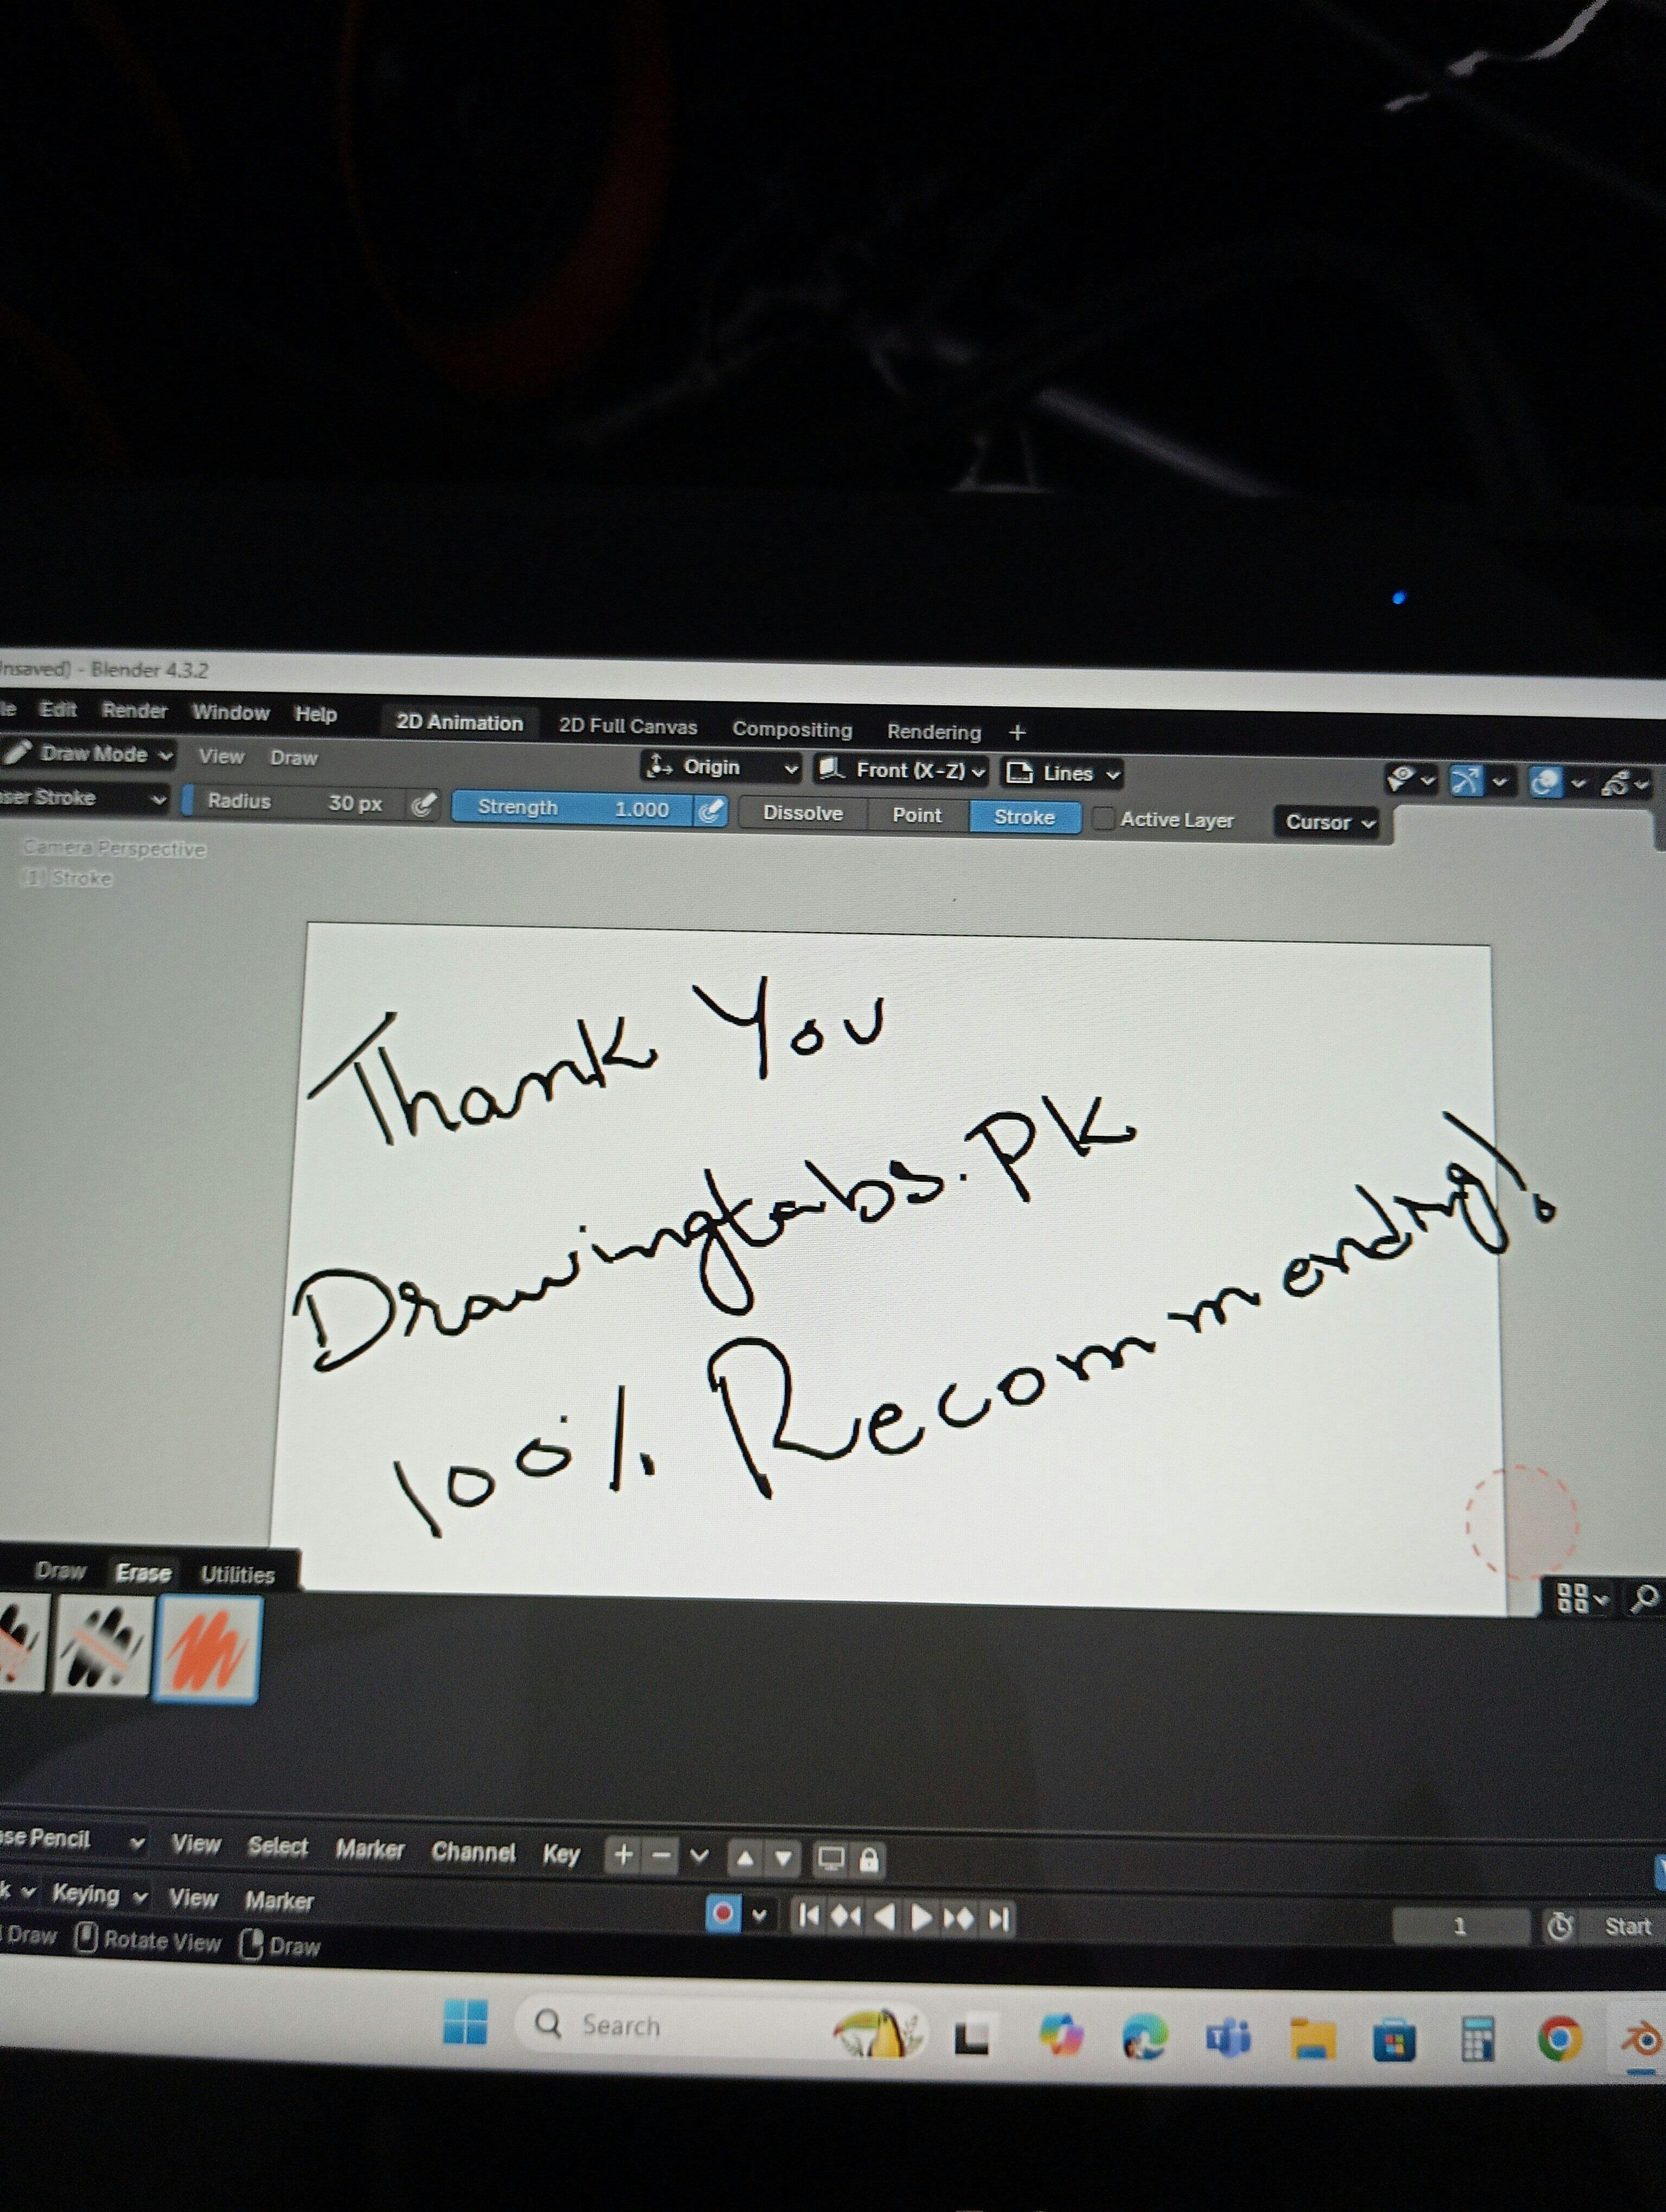Toggle the lock layers icon
The width and height of the screenshot is (1666, 2212).
(869, 1860)
